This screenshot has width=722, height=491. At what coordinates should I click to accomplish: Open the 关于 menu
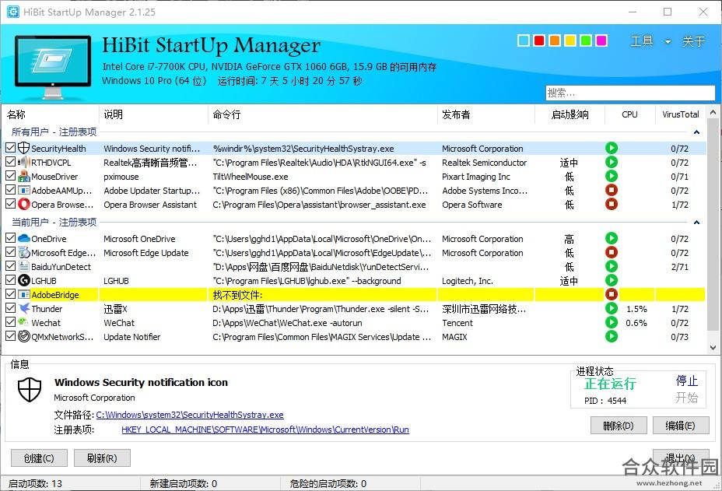tap(693, 41)
